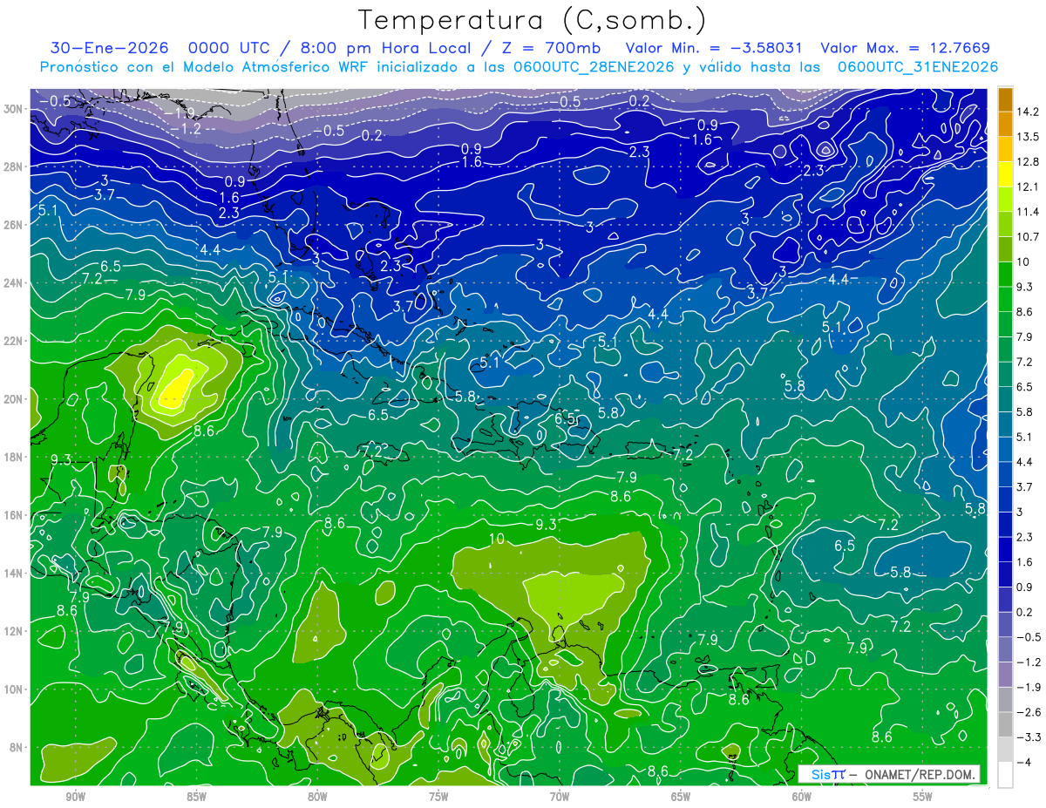Pick the amber swatch between 12.8 and 13.5
The image size is (1046, 808).
point(1005,149)
